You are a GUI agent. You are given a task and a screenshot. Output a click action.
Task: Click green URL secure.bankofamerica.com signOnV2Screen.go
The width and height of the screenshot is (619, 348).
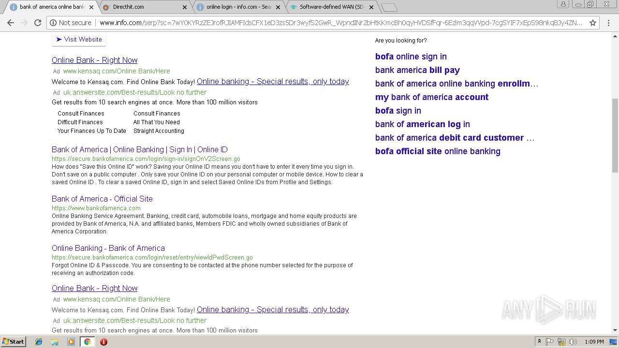click(146, 159)
